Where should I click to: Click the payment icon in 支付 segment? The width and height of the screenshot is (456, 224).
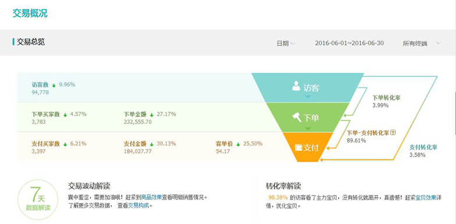click(299, 148)
